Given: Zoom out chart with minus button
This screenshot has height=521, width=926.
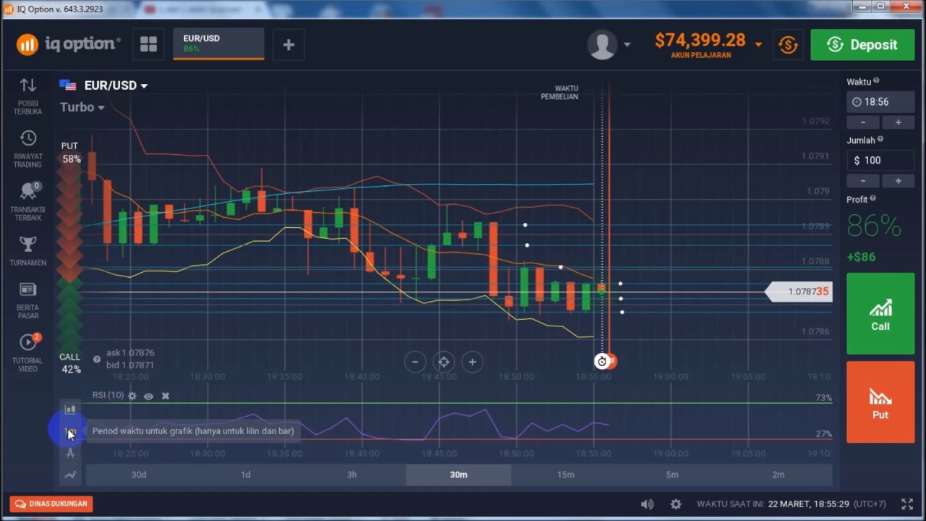Looking at the screenshot, I should [x=415, y=362].
